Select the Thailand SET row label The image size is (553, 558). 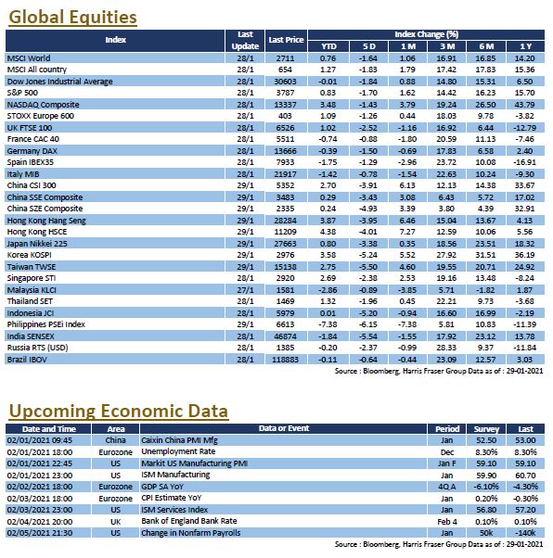[30, 301]
